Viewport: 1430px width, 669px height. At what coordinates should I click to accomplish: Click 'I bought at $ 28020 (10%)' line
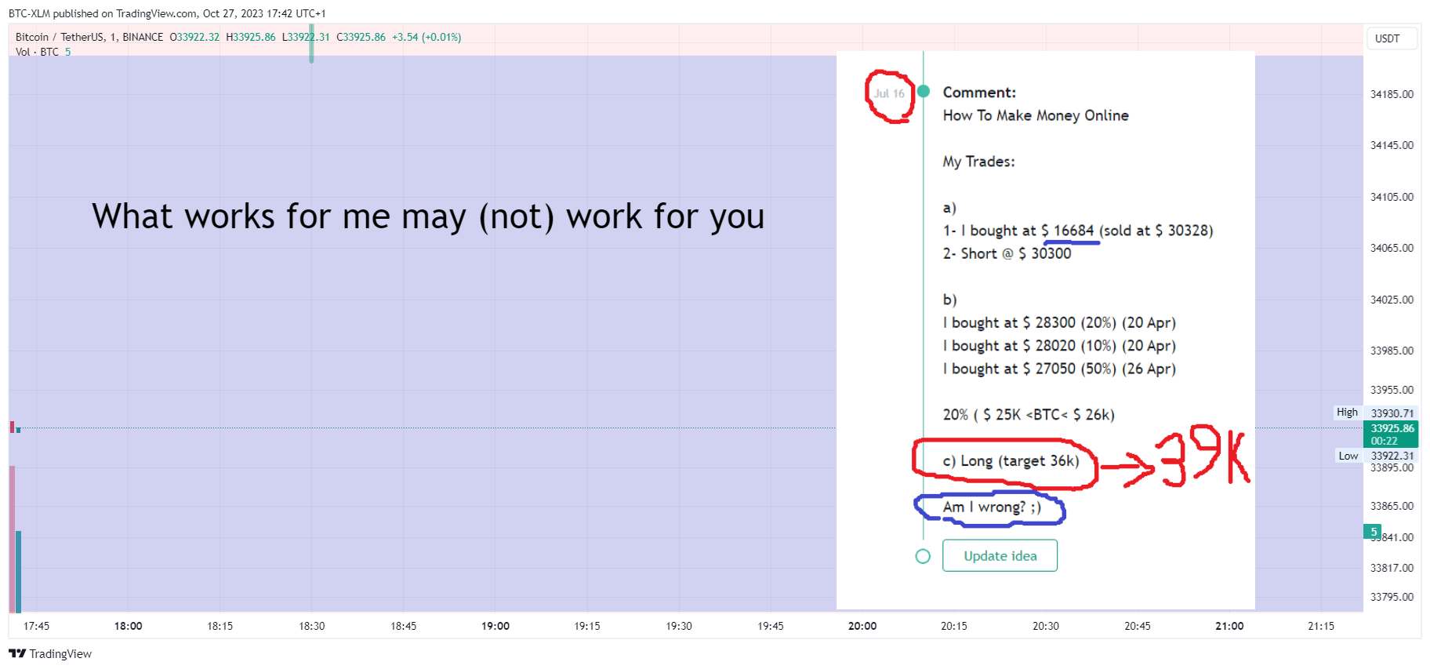(1059, 345)
